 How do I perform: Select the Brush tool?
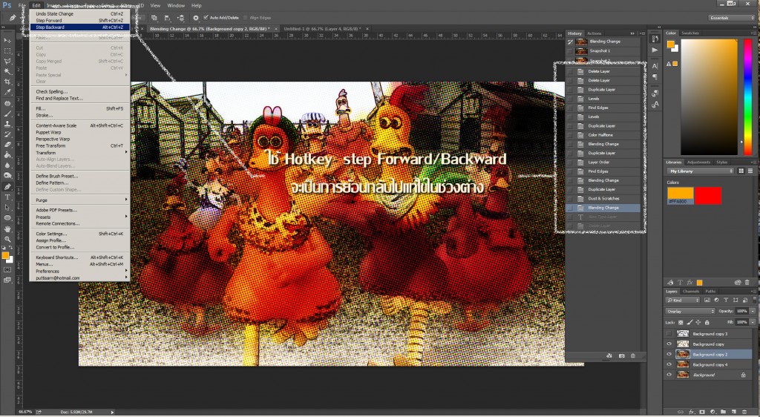coord(7,114)
